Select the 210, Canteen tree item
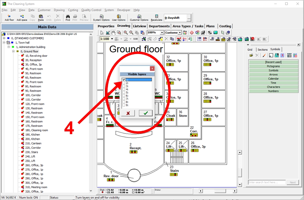 tap(33, 143)
